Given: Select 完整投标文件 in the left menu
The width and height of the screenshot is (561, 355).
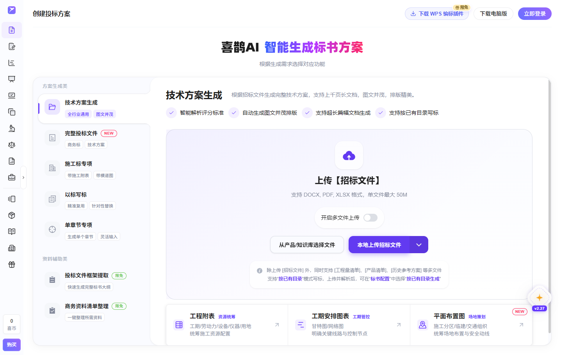Looking at the screenshot, I should tap(94, 139).
